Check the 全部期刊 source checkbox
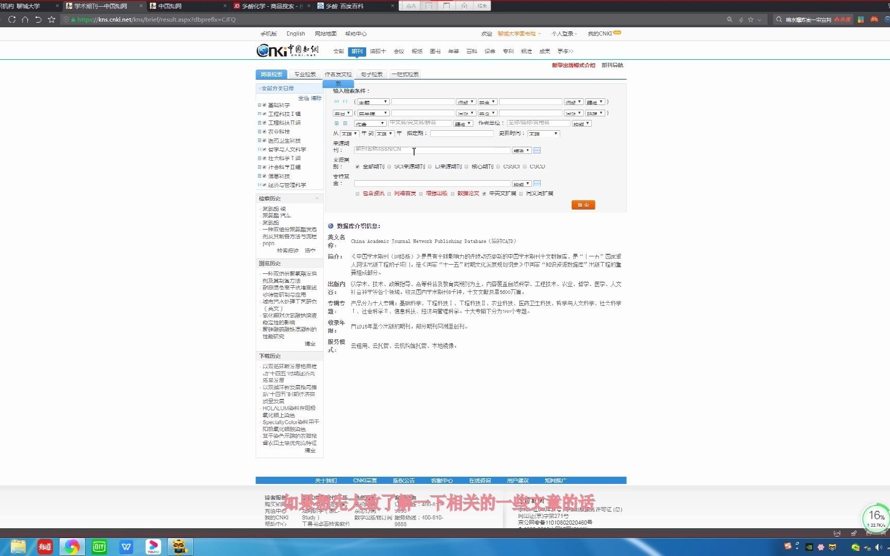The width and height of the screenshot is (890, 556). [357, 167]
